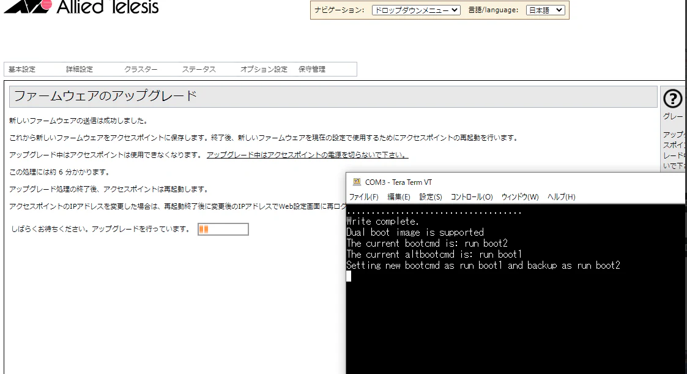Open Tera Term 設定(S) menu
The height and width of the screenshot is (374, 687).
431,197
